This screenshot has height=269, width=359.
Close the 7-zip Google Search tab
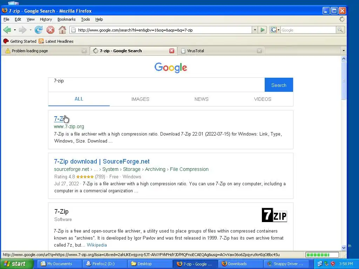[172, 51]
